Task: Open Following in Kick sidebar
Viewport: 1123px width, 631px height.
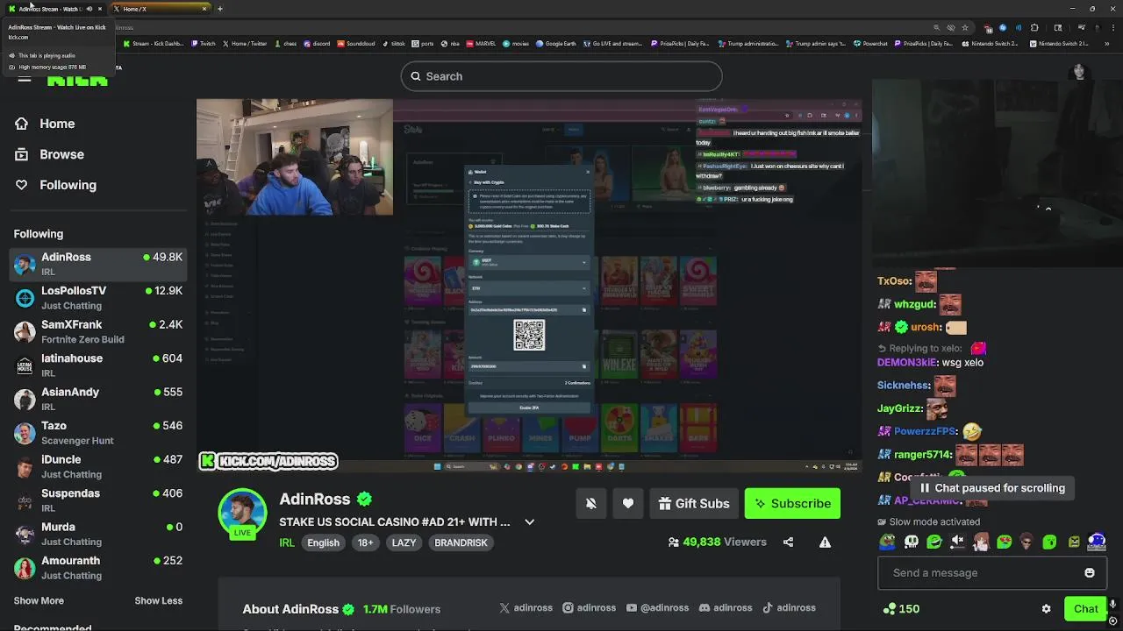Action: click(x=55, y=185)
